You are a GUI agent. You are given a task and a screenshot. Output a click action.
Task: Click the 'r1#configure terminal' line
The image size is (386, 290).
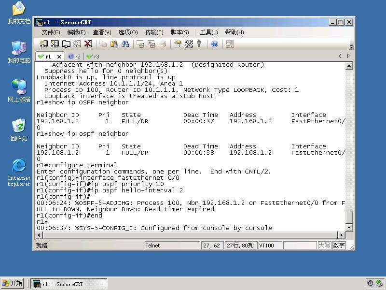point(77,165)
